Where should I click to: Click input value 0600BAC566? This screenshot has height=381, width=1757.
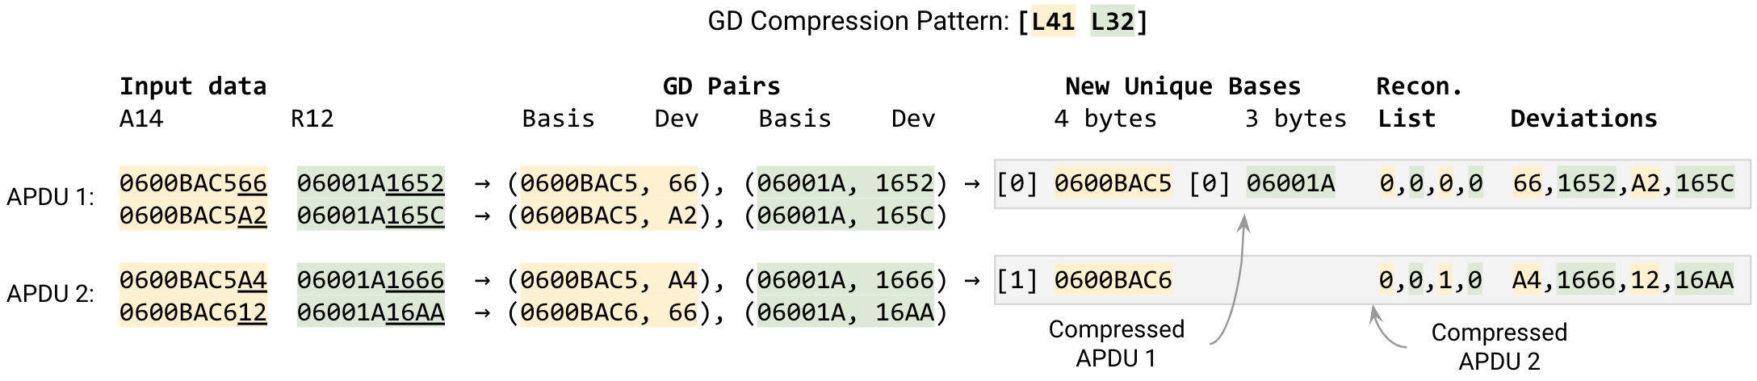coord(193,183)
